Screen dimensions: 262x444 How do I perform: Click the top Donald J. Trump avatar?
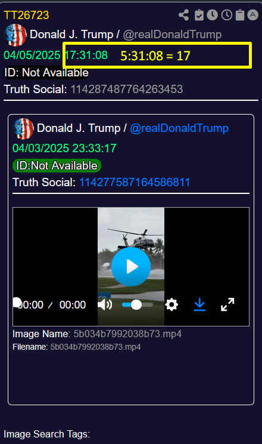pos(15,35)
